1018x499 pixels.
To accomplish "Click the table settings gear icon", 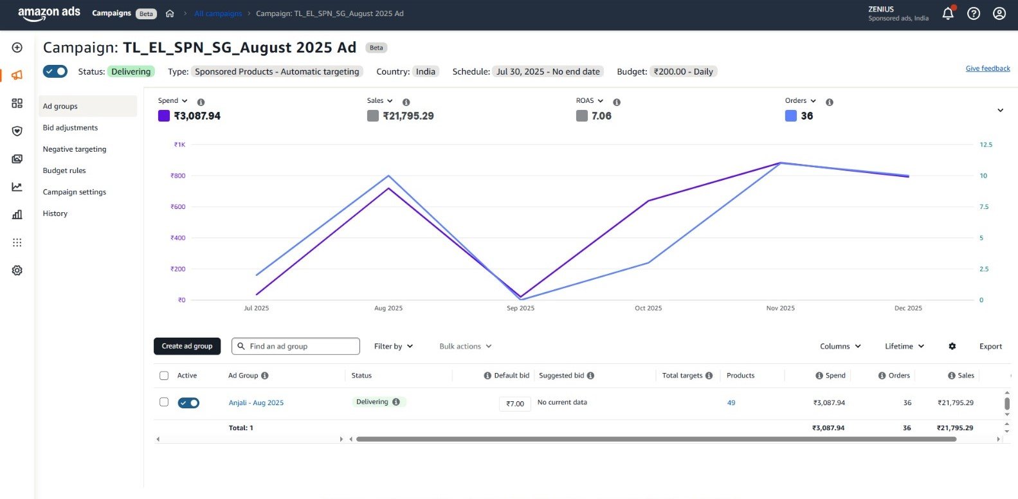I will tap(952, 347).
